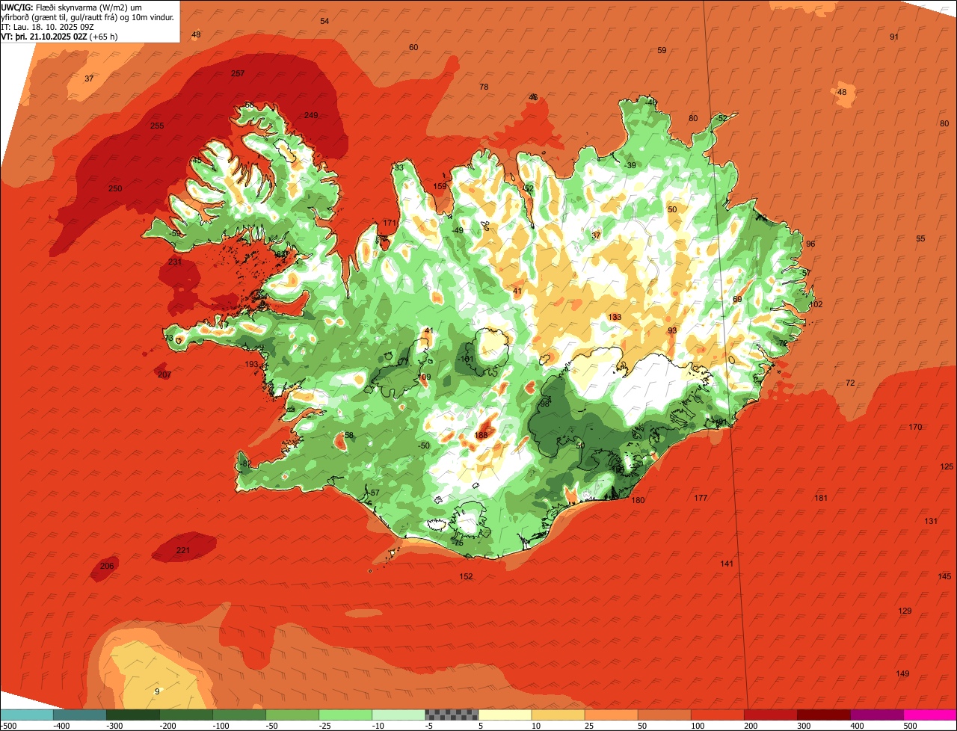The image size is (957, 731).
Task: Pick the dark red 300 to 400 legend swatch
Action: [824, 714]
